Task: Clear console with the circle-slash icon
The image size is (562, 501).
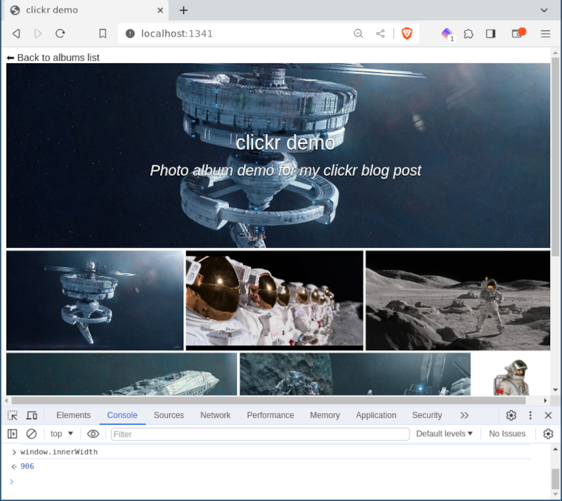Action: click(x=32, y=434)
